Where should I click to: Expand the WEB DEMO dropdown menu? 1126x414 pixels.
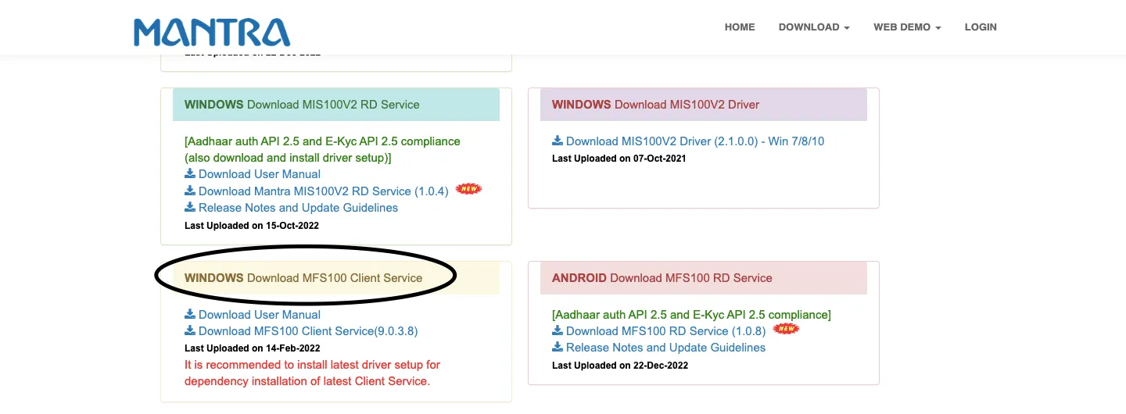click(907, 27)
